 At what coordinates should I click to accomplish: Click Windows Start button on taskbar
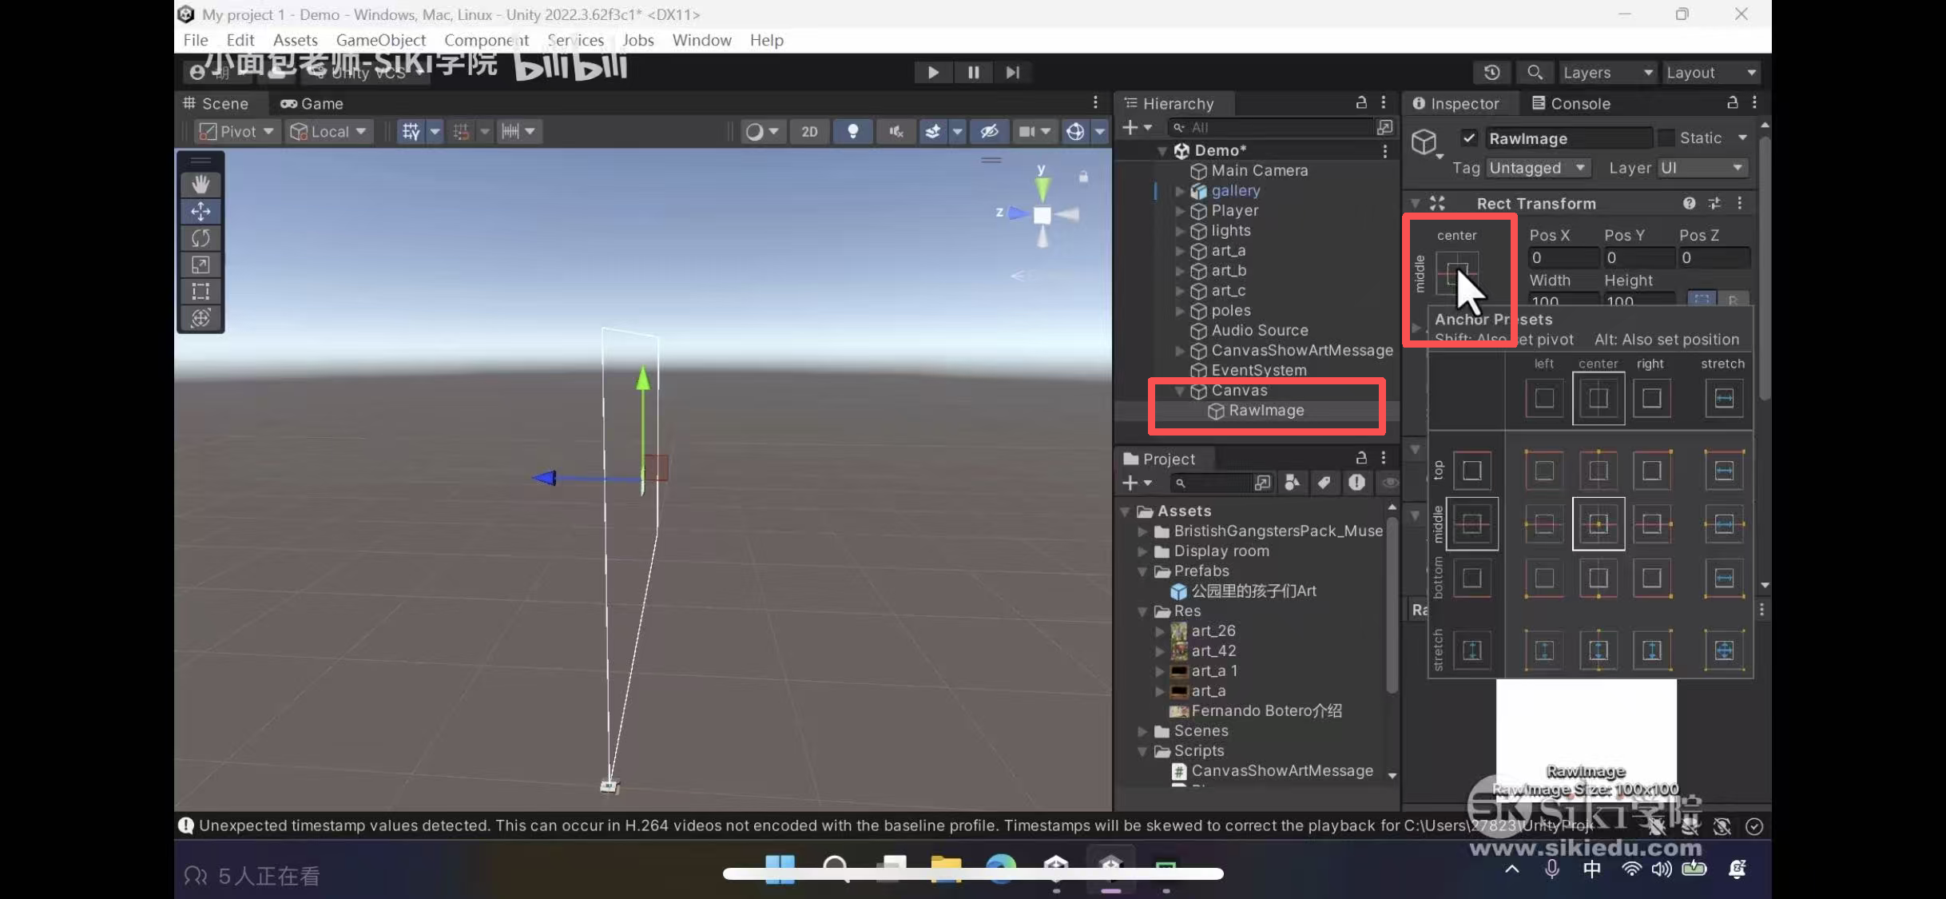point(780,869)
